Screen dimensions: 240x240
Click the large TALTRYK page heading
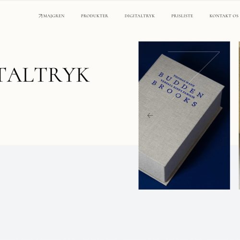(44, 75)
